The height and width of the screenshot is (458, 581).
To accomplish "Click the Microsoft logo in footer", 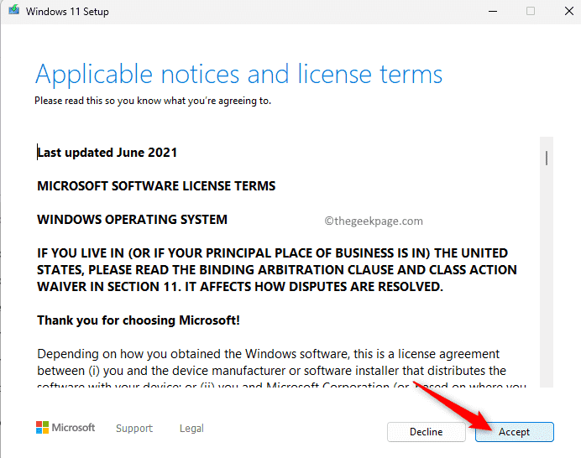I will (x=65, y=427).
